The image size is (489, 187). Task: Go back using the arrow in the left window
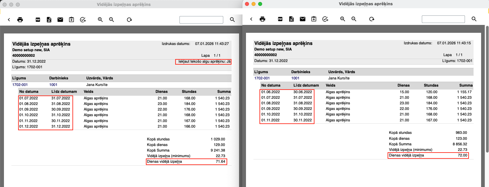9,20
